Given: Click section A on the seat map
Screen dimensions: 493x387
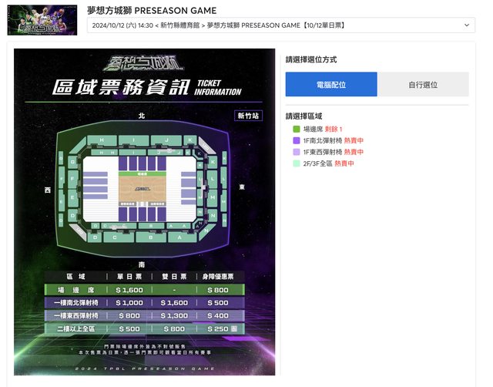Looking at the screenshot, I should [180, 237].
